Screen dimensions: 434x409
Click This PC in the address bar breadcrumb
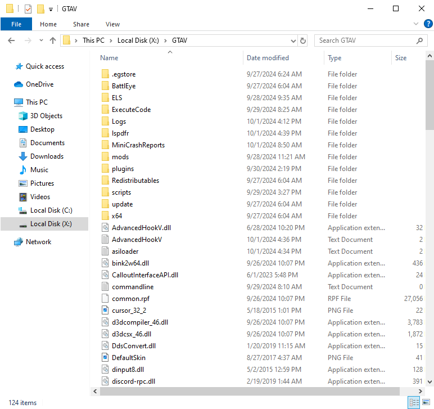click(93, 41)
